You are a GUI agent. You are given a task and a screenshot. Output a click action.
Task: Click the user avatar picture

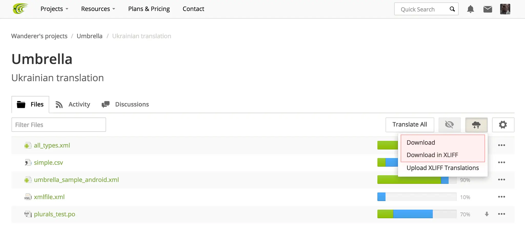tap(505, 9)
